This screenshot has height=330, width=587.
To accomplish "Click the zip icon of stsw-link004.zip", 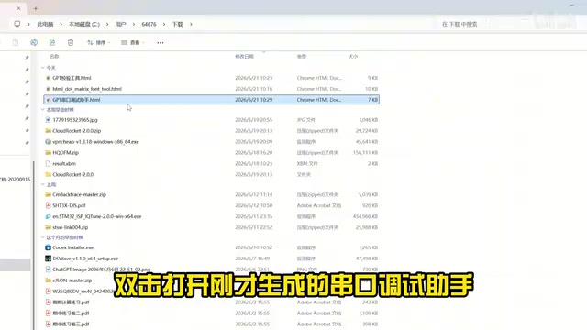I will coord(48,227).
